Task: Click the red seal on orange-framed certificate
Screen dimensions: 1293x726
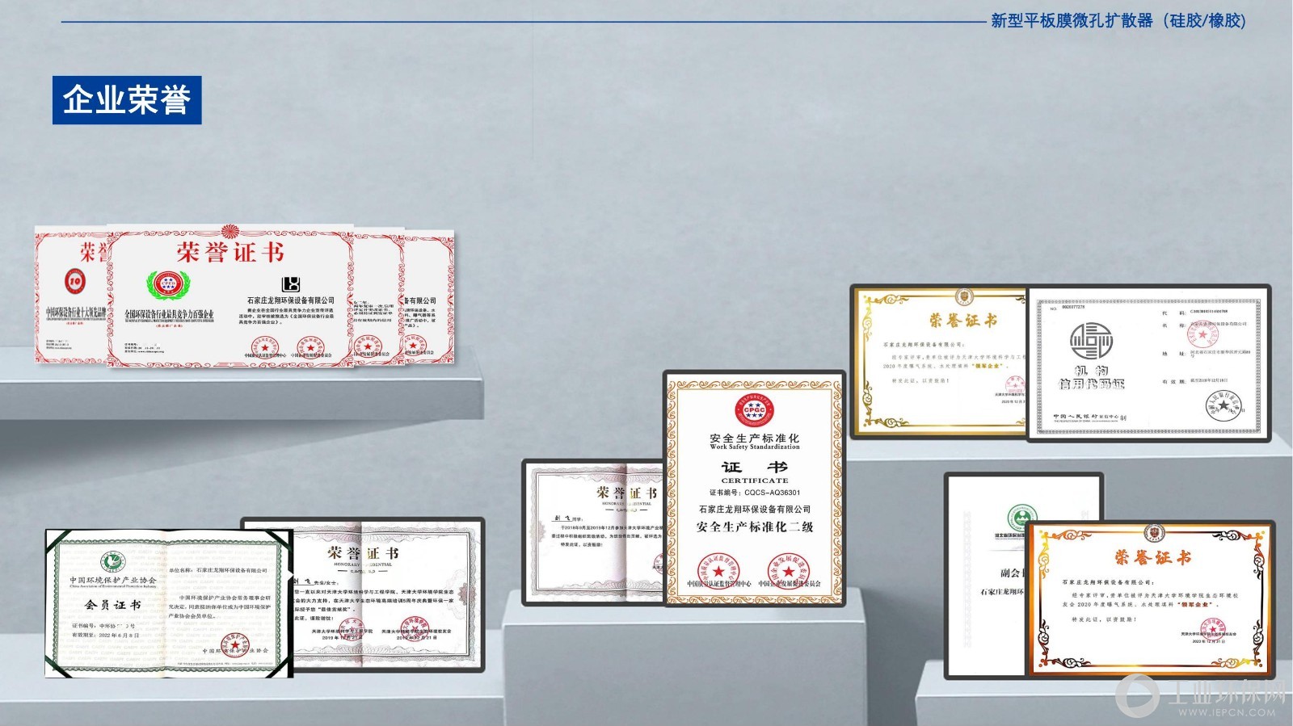Action: [1211, 631]
